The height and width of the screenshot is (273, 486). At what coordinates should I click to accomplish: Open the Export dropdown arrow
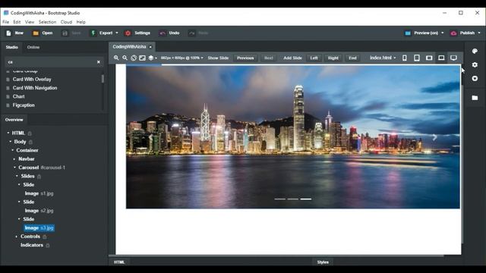(117, 33)
